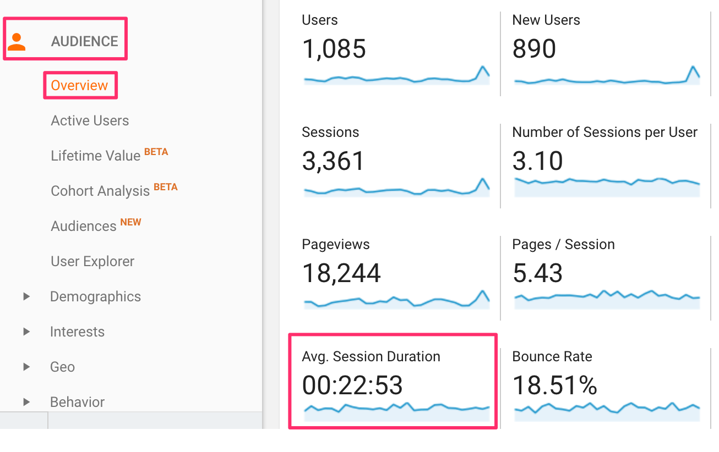
Task: Open the User Explorer report
Action: click(x=92, y=261)
